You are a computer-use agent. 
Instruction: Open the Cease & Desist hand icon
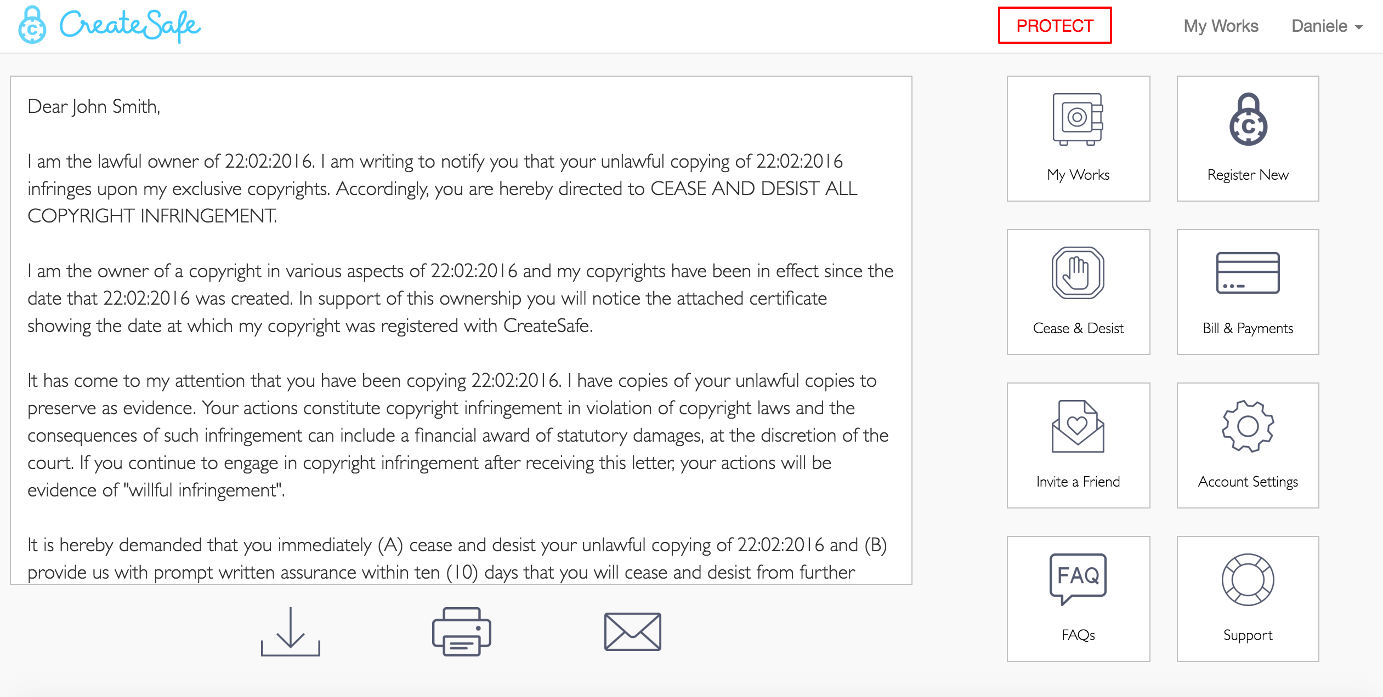1078,273
